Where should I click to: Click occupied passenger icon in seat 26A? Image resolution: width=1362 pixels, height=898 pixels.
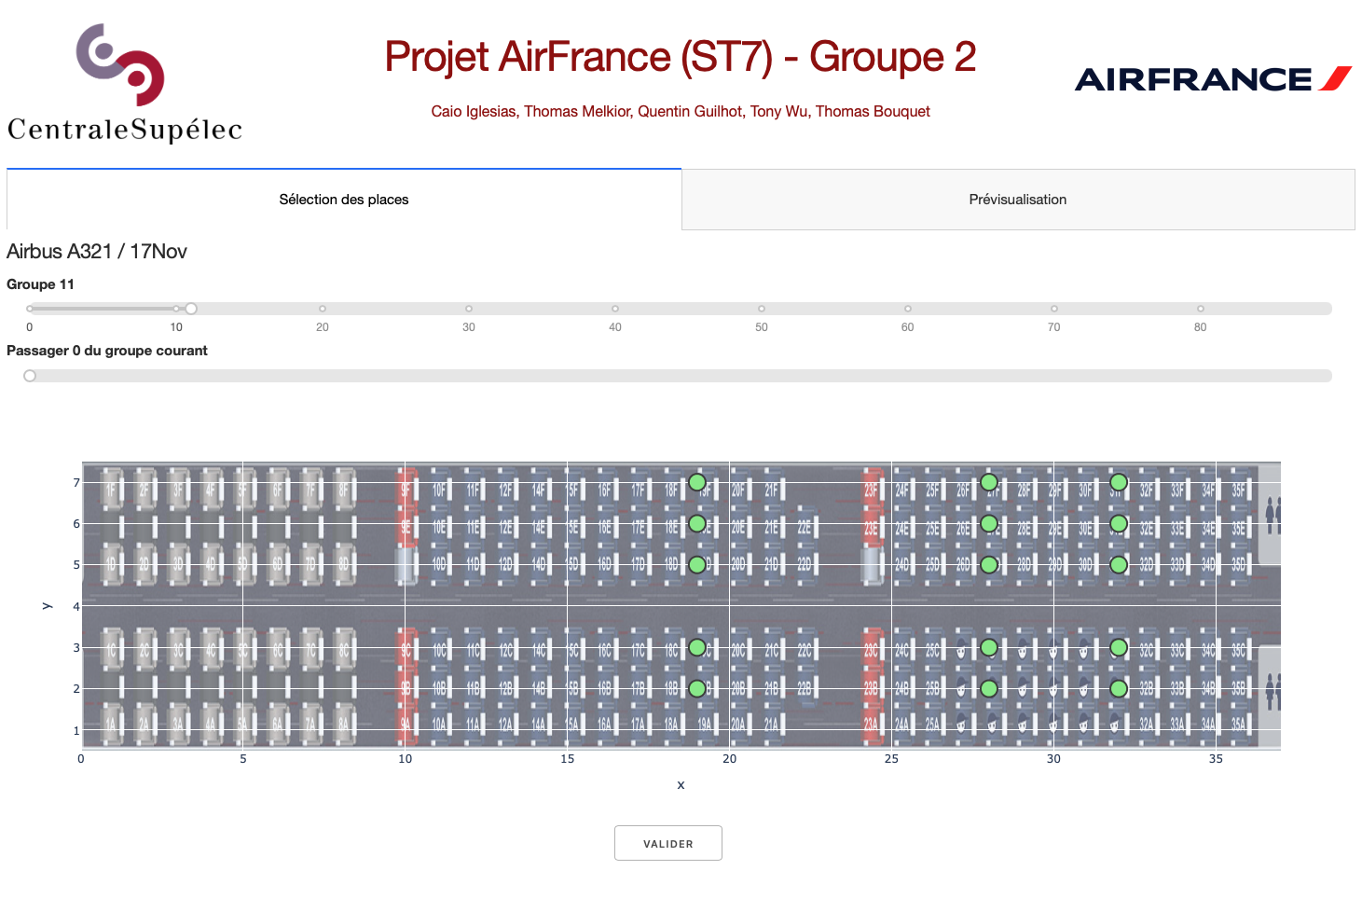click(961, 724)
